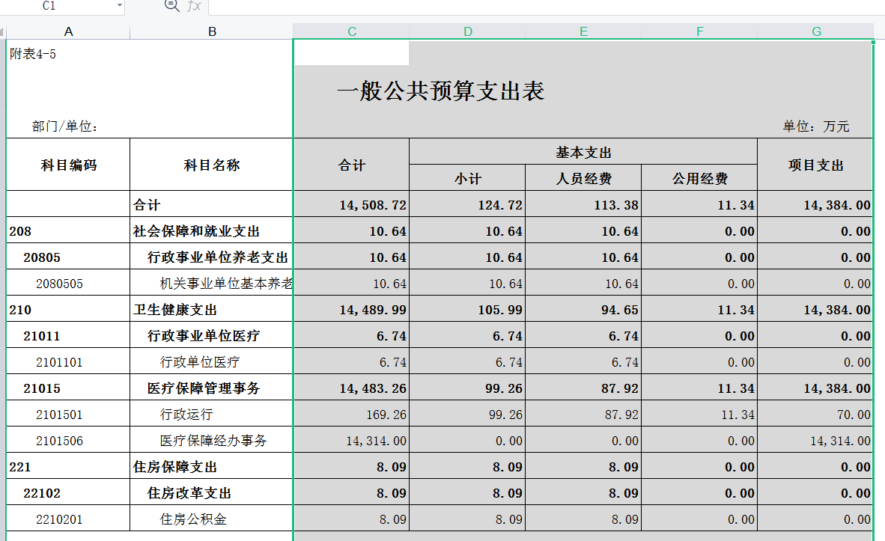This screenshot has width=885, height=541.
Task: Click code cell 2101506
Action: pos(68,440)
